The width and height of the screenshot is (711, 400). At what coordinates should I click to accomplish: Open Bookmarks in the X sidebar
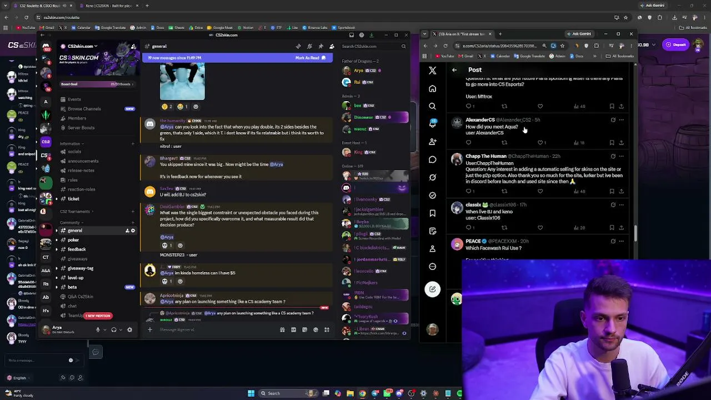(433, 213)
